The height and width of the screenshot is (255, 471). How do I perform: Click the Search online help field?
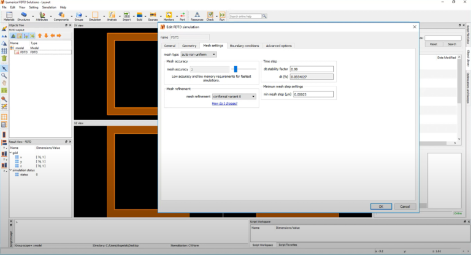(x=245, y=16)
